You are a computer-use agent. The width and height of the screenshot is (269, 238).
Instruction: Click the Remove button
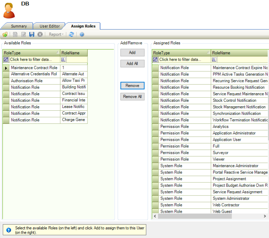click(132, 86)
